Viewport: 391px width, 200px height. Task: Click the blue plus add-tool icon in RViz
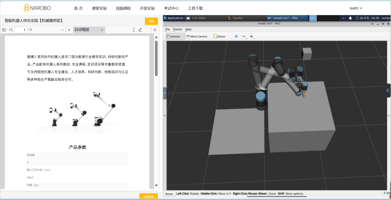(236, 36)
